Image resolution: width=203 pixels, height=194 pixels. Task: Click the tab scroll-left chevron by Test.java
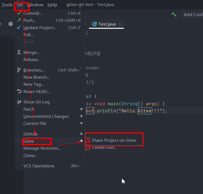click(x=86, y=24)
